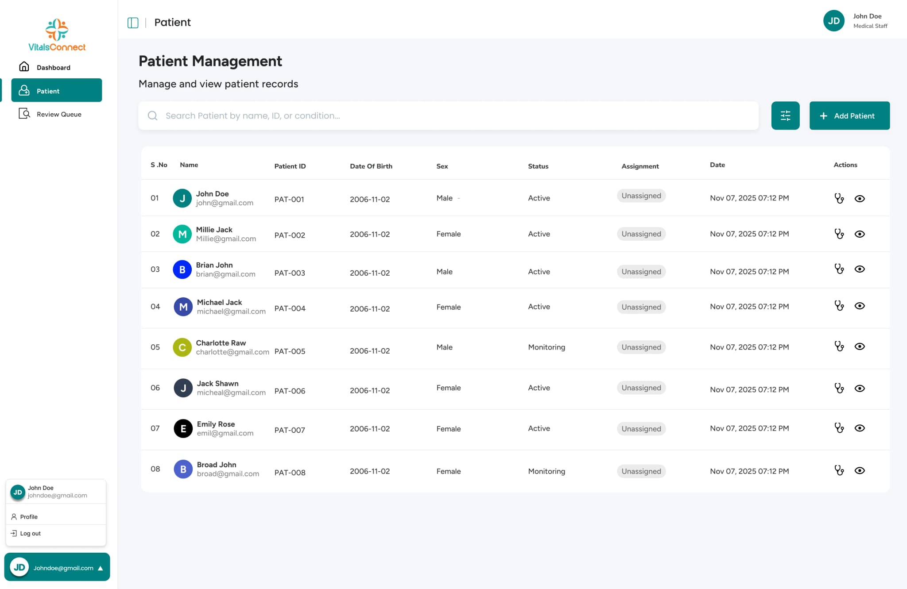The height and width of the screenshot is (589, 907).
Task: Click the search magnifier icon
Action: [x=152, y=115]
